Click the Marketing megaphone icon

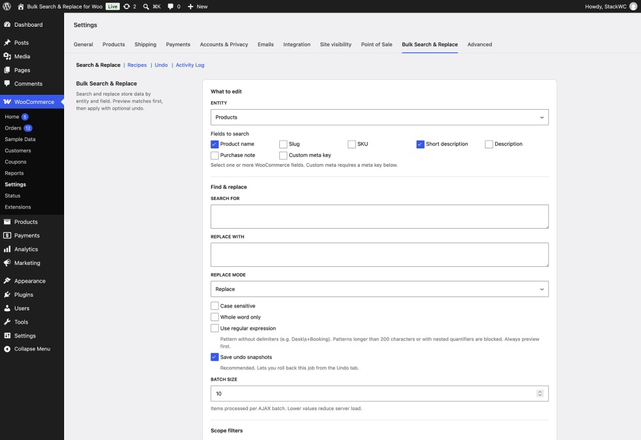click(7, 263)
